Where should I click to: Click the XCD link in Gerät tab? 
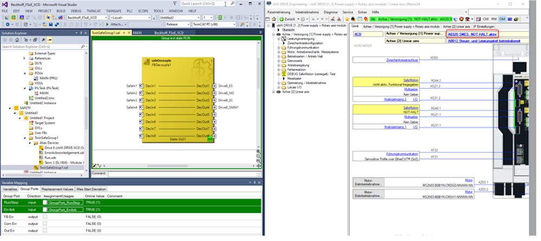coord(357,34)
